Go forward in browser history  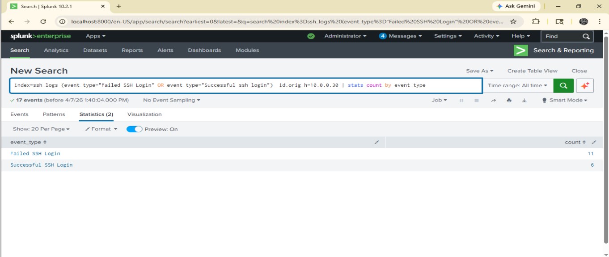(27, 21)
